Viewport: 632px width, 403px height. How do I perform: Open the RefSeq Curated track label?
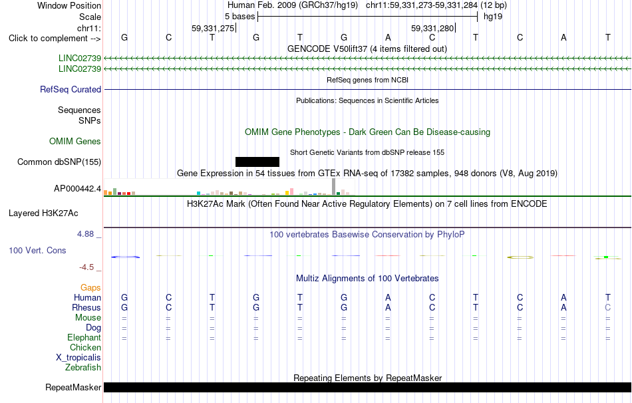71,90
